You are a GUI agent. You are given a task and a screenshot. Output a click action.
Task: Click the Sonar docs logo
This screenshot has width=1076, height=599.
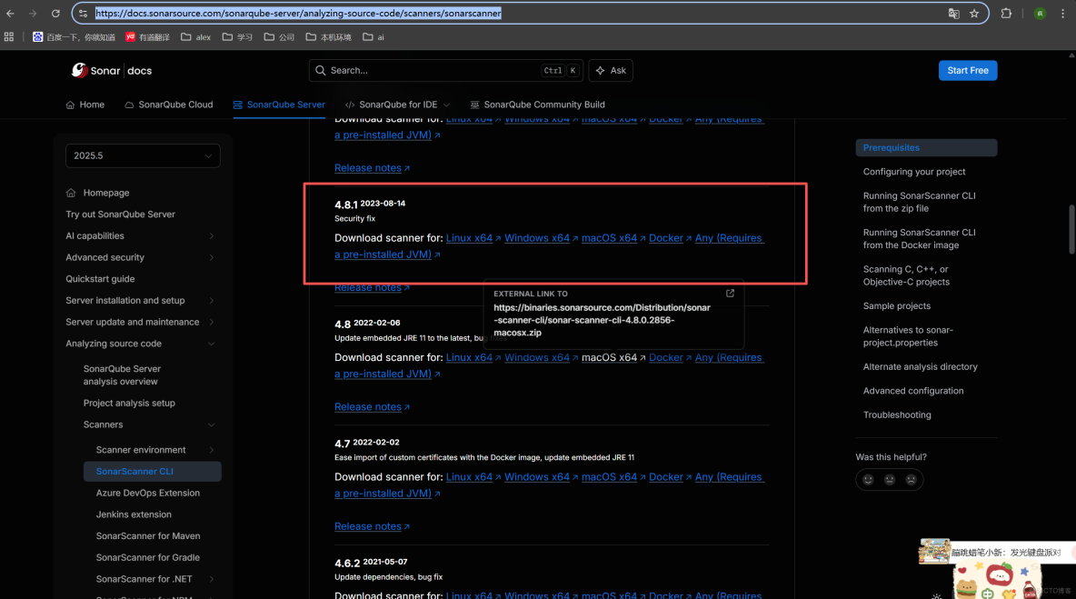111,70
